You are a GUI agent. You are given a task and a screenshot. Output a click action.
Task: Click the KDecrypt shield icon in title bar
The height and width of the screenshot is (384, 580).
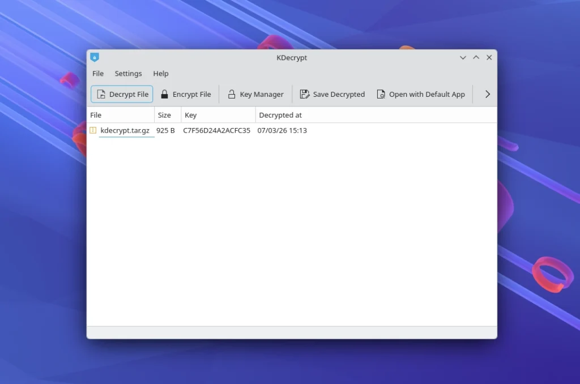click(95, 57)
